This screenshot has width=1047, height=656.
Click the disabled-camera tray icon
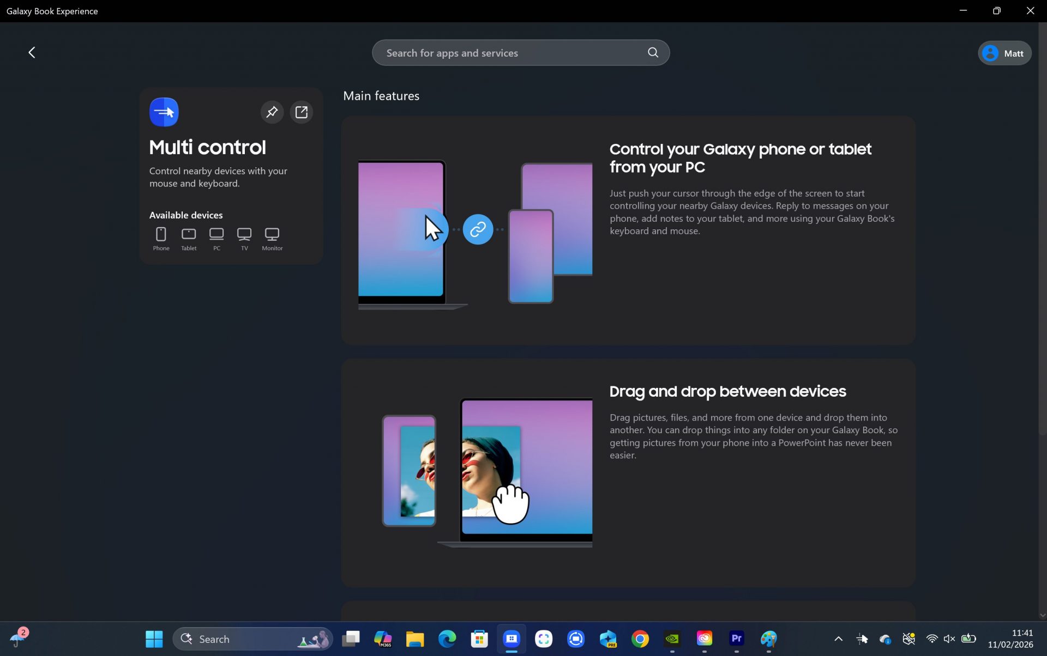tap(908, 639)
